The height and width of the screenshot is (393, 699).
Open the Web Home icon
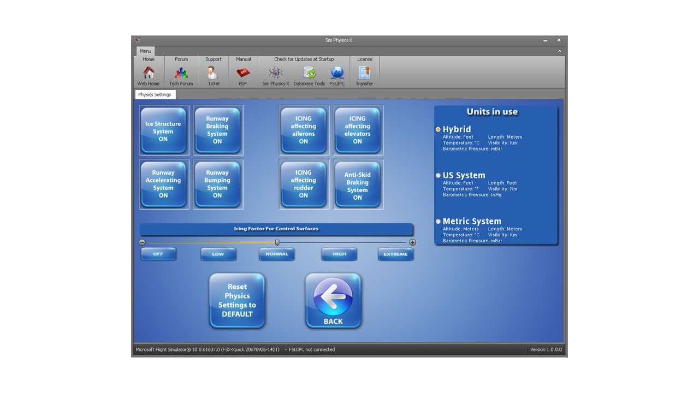tap(149, 73)
